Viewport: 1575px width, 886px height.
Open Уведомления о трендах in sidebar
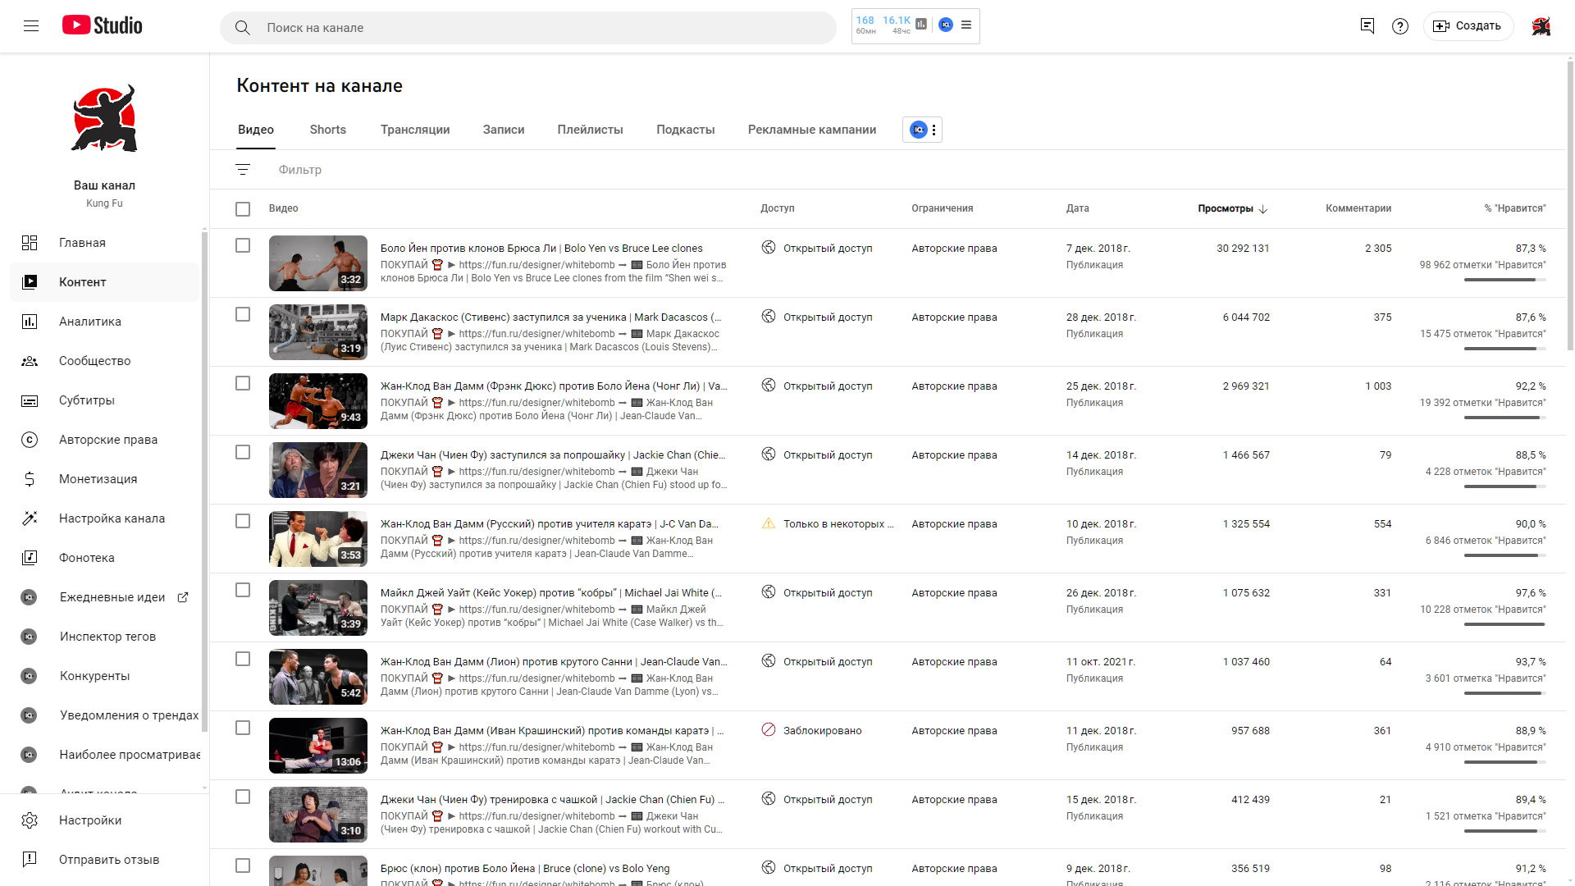click(x=104, y=715)
